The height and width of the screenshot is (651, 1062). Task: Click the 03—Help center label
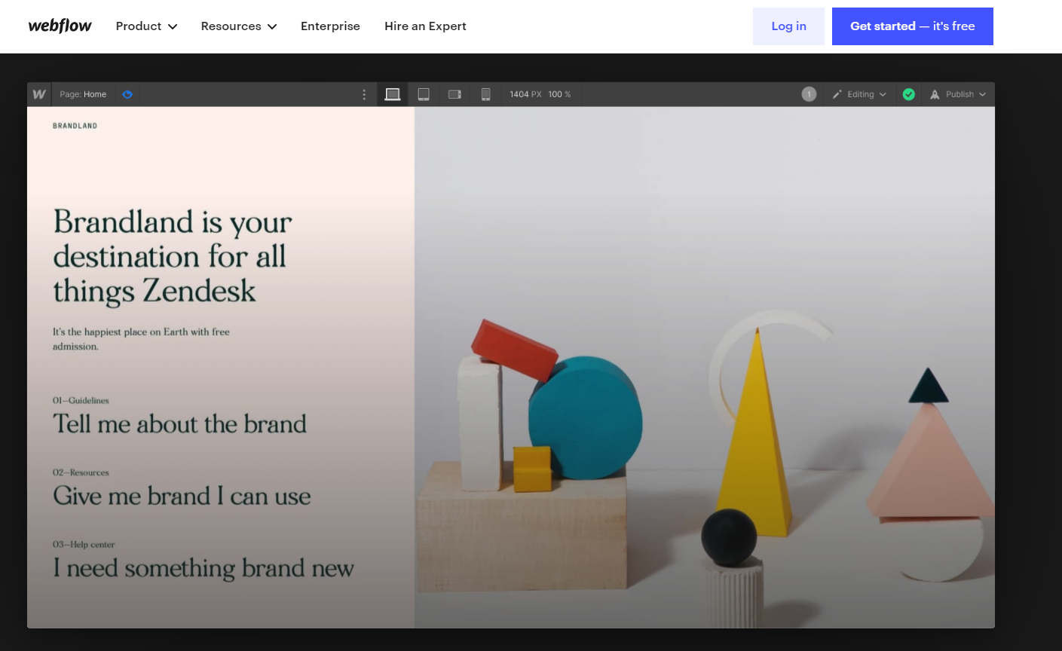[x=84, y=544]
